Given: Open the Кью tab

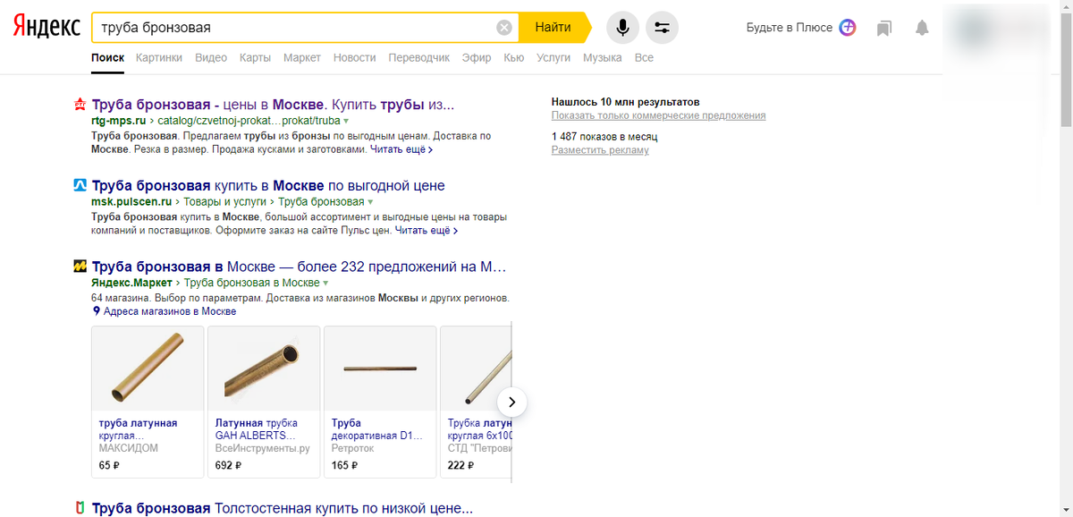Looking at the screenshot, I should pyautogui.click(x=514, y=57).
